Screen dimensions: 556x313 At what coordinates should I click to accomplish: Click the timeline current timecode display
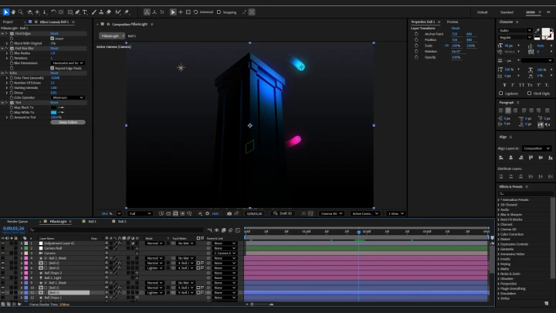(15, 229)
